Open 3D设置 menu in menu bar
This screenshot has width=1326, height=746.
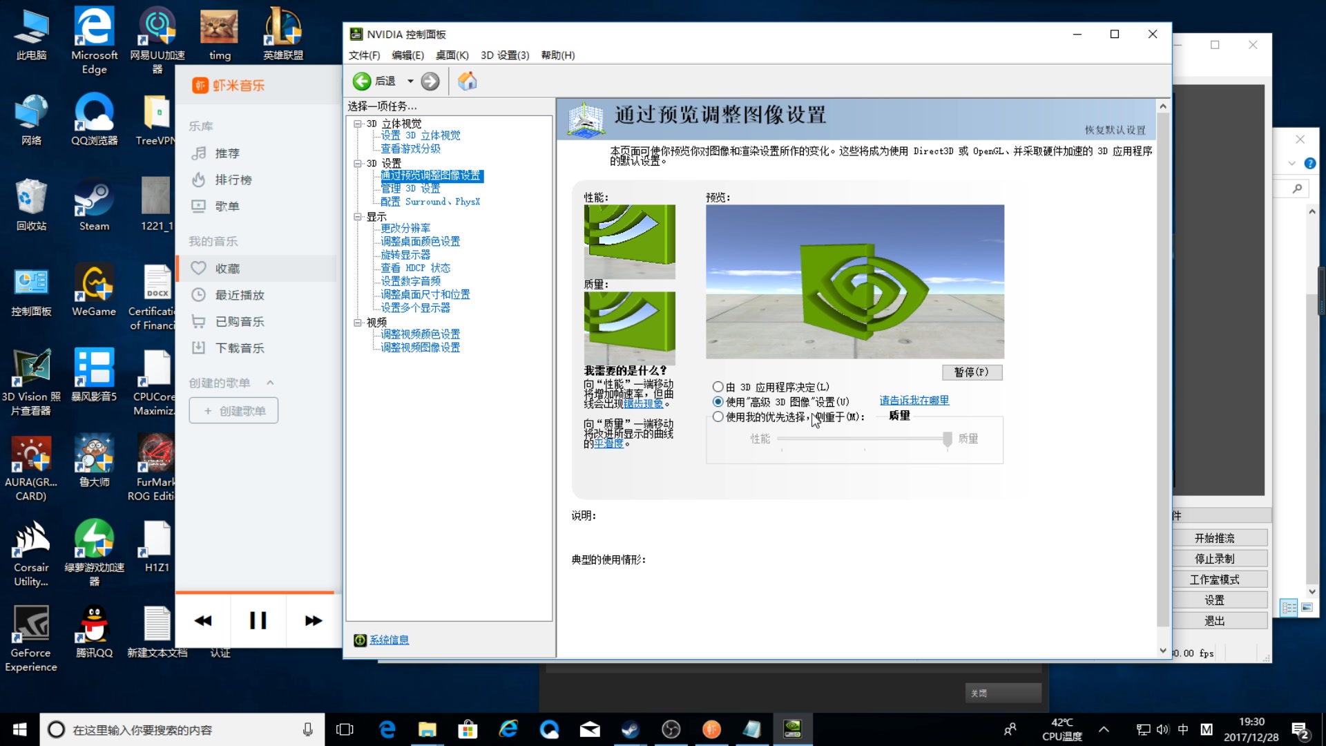click(505, 55)
